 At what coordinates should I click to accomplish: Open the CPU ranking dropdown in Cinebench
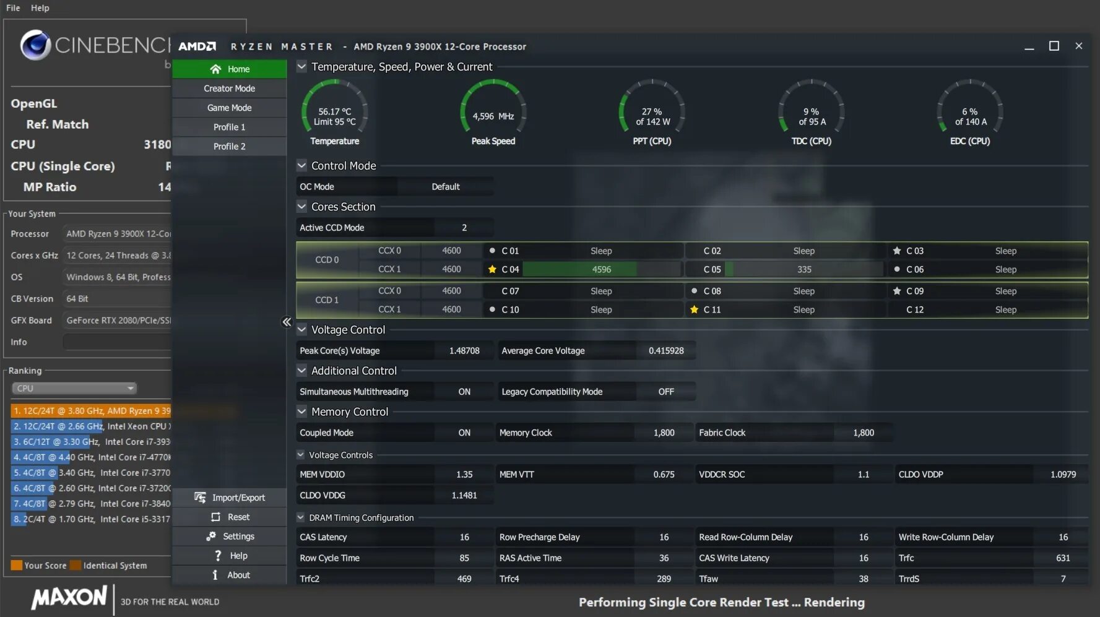point(74,388)
